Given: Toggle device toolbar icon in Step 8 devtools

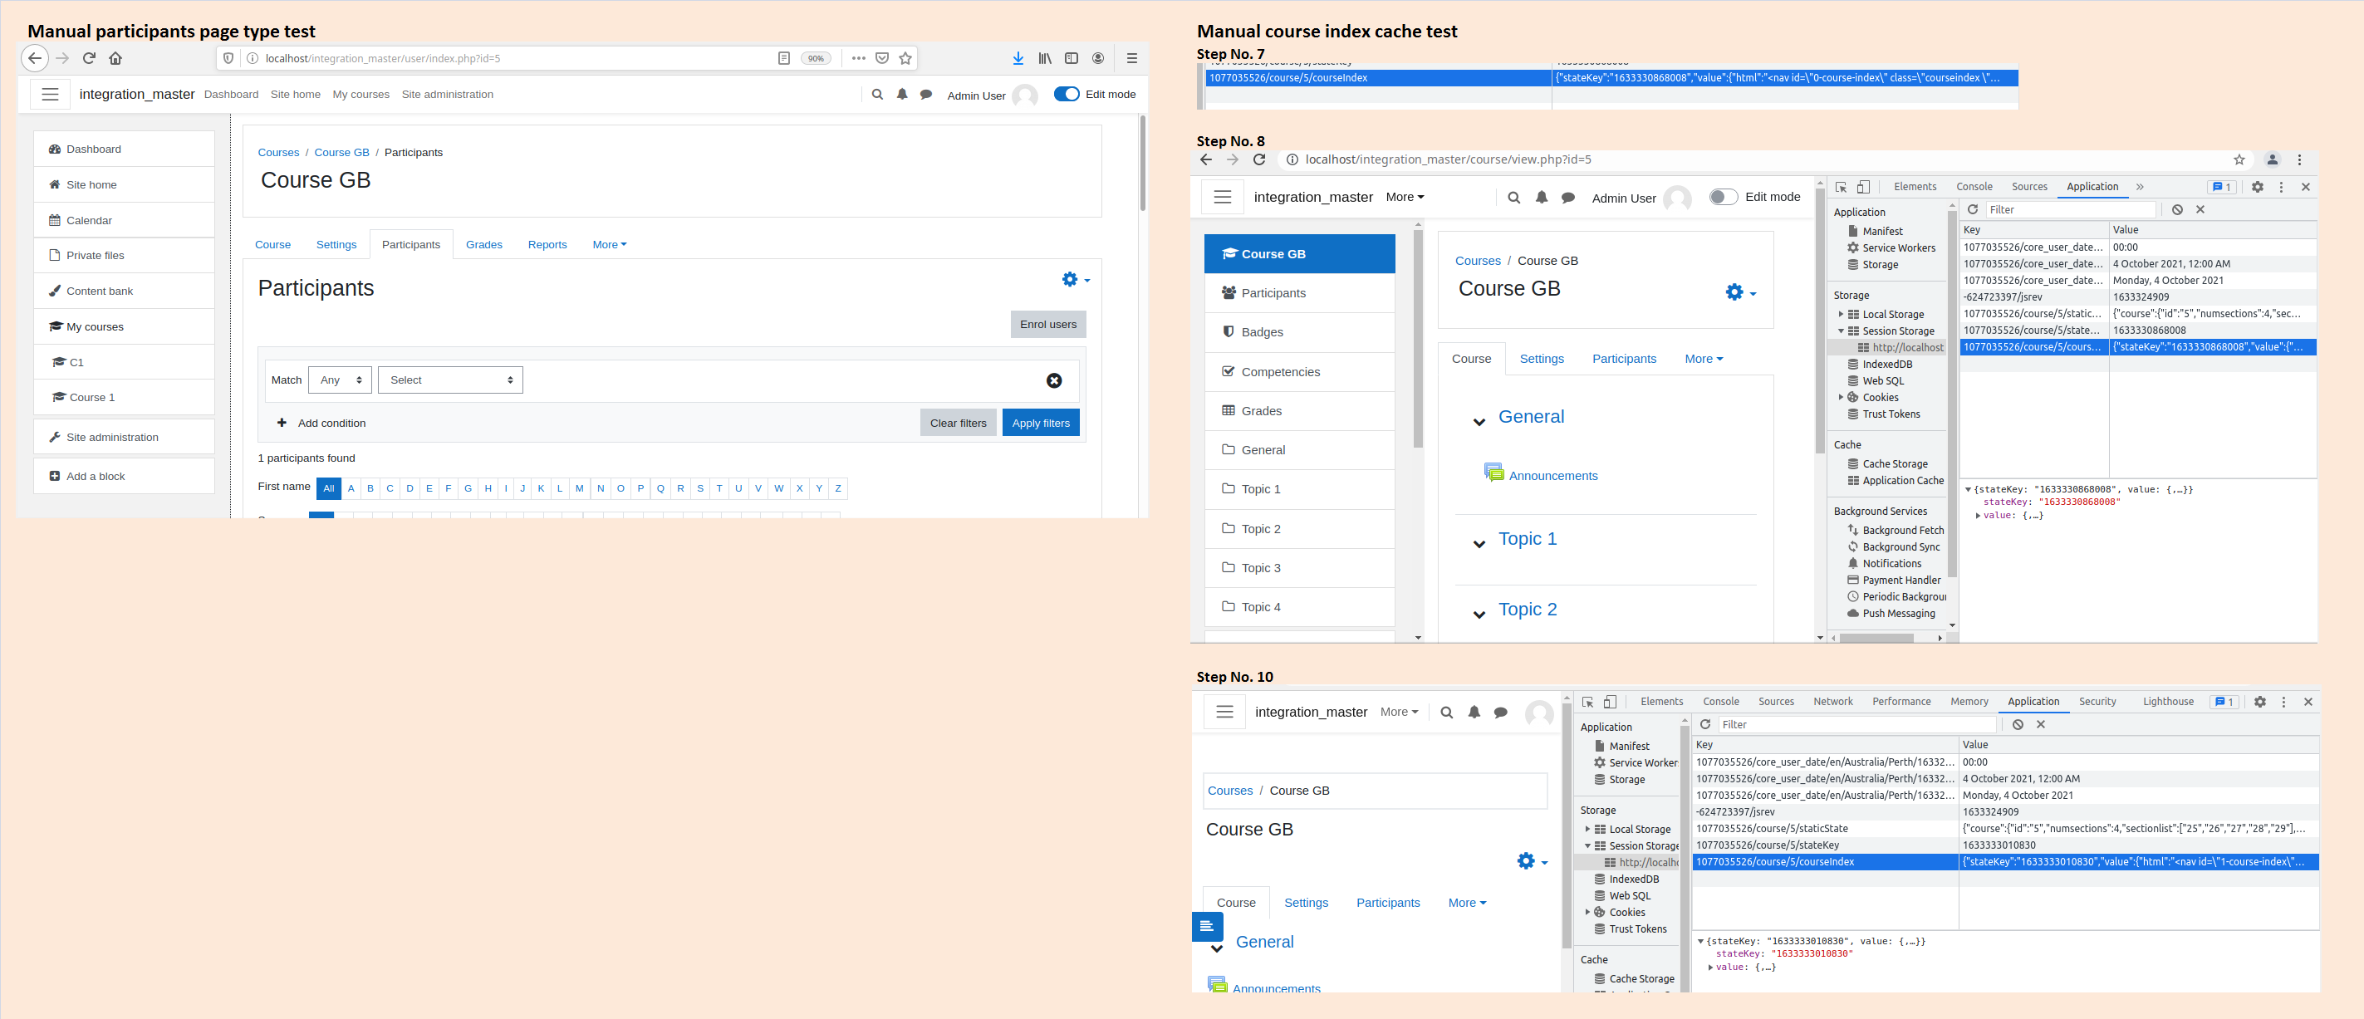Looking at the screenshot, I should [x=1863, y=187].
